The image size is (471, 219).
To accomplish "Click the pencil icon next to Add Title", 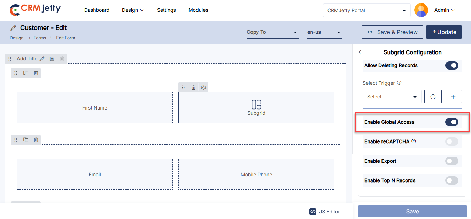I will (42, 59).
